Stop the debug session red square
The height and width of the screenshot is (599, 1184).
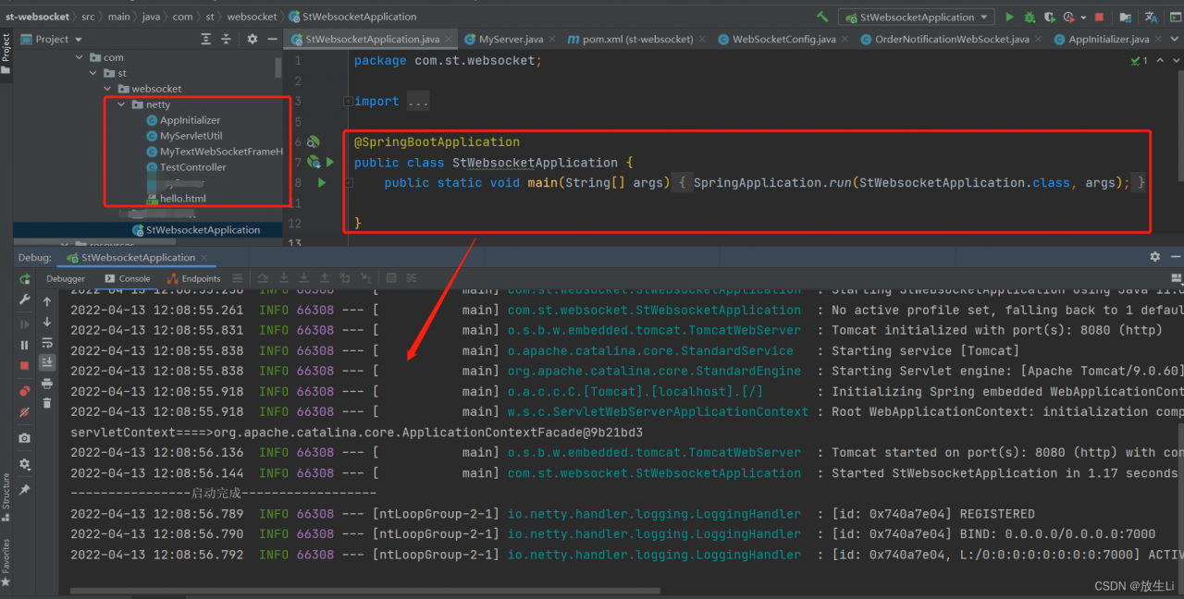click(24, 366)
